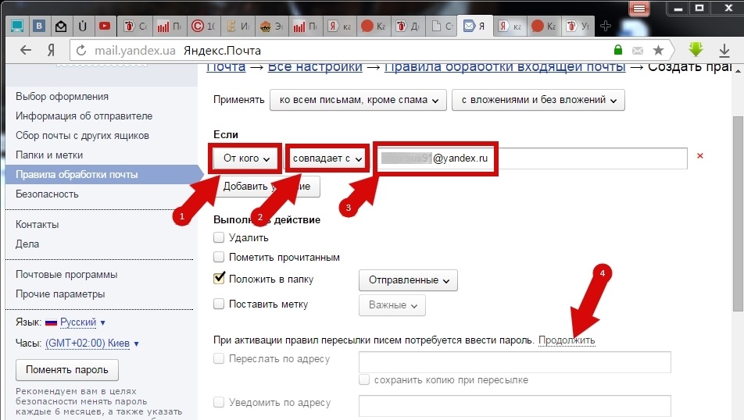Click the envelope icon in address bar
The image size is (744, 420).
tap(637, 50)
